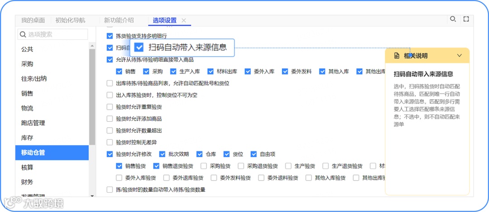The width and height of the screenshot is (489, 212).
Task: Uncheck the 材料出库 checkbox
Action: pyautogui.click(x=211, y=72)
